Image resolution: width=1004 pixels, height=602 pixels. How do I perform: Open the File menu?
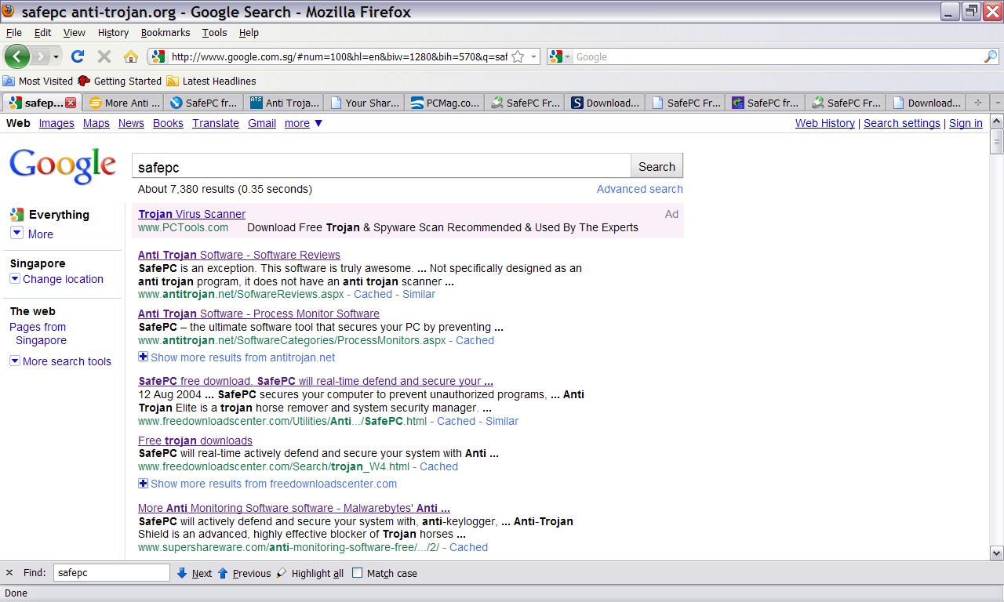click(14, 32)
